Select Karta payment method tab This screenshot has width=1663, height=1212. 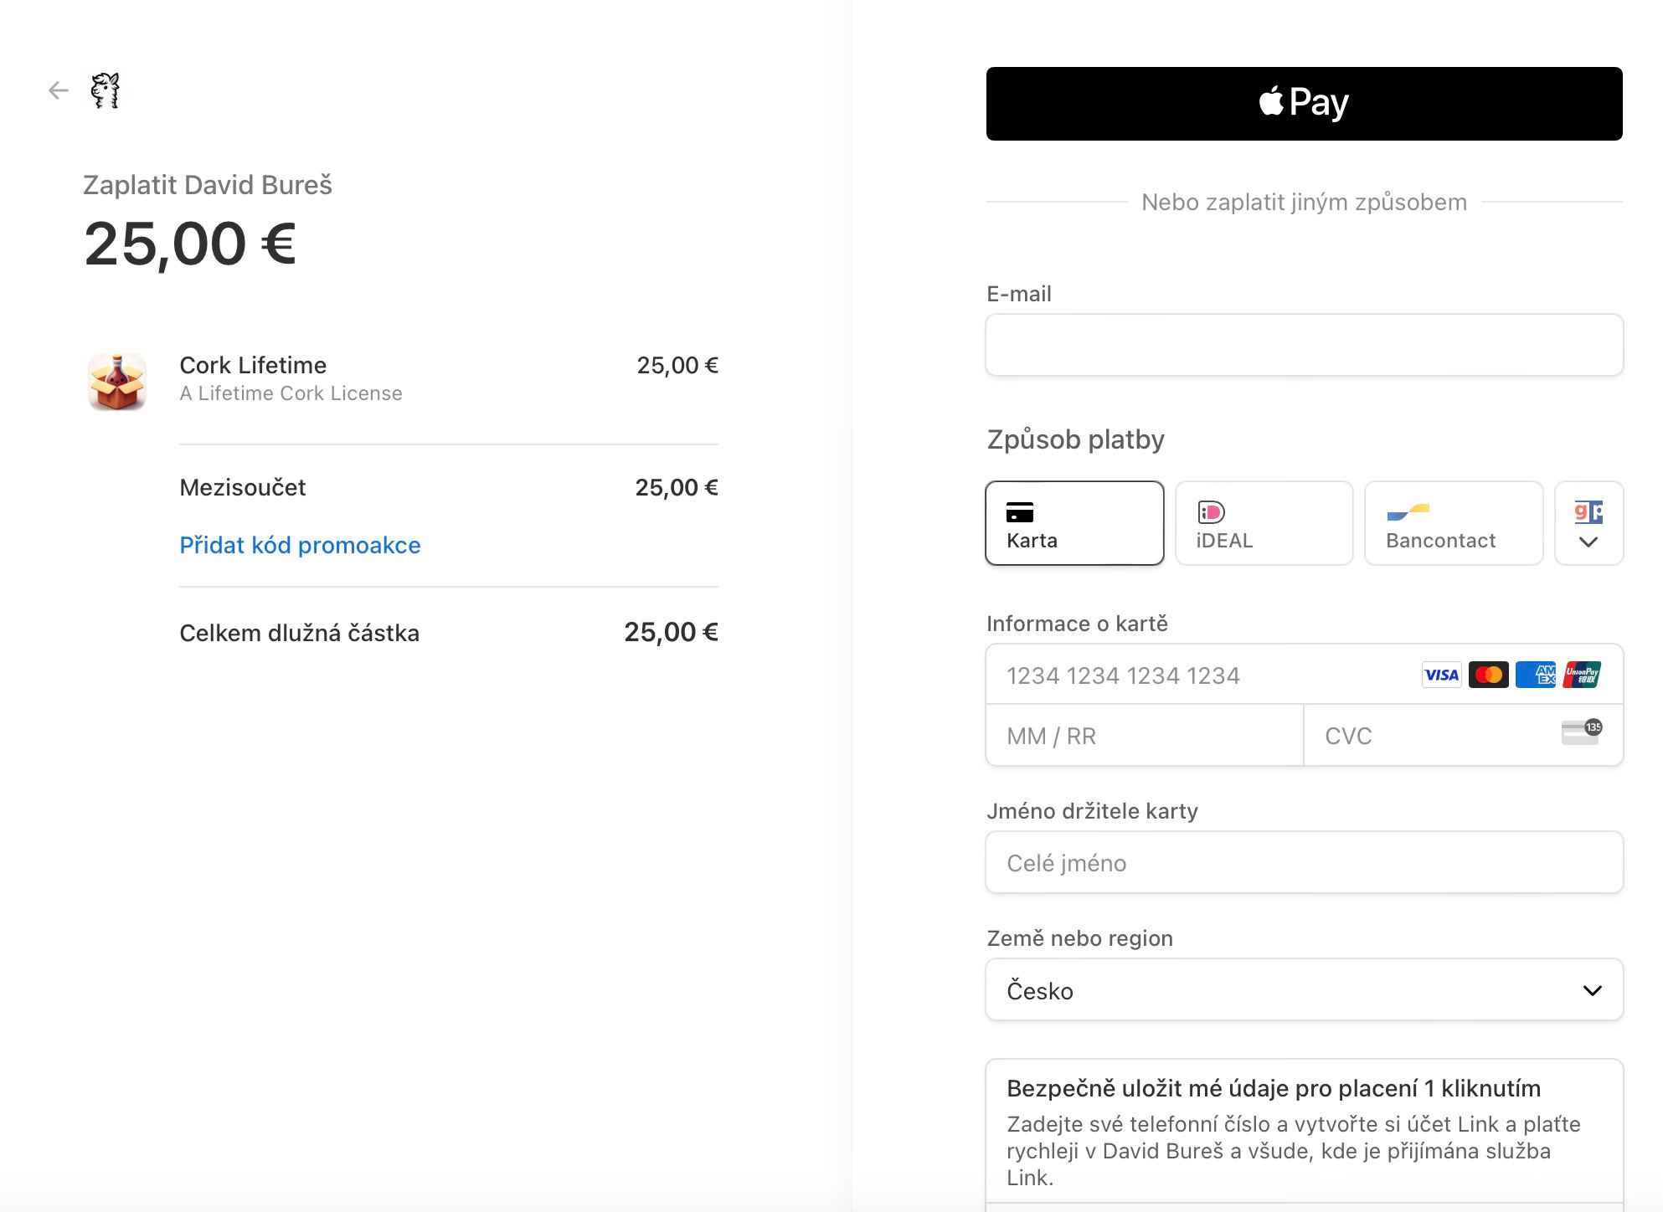coord(1074,523)
